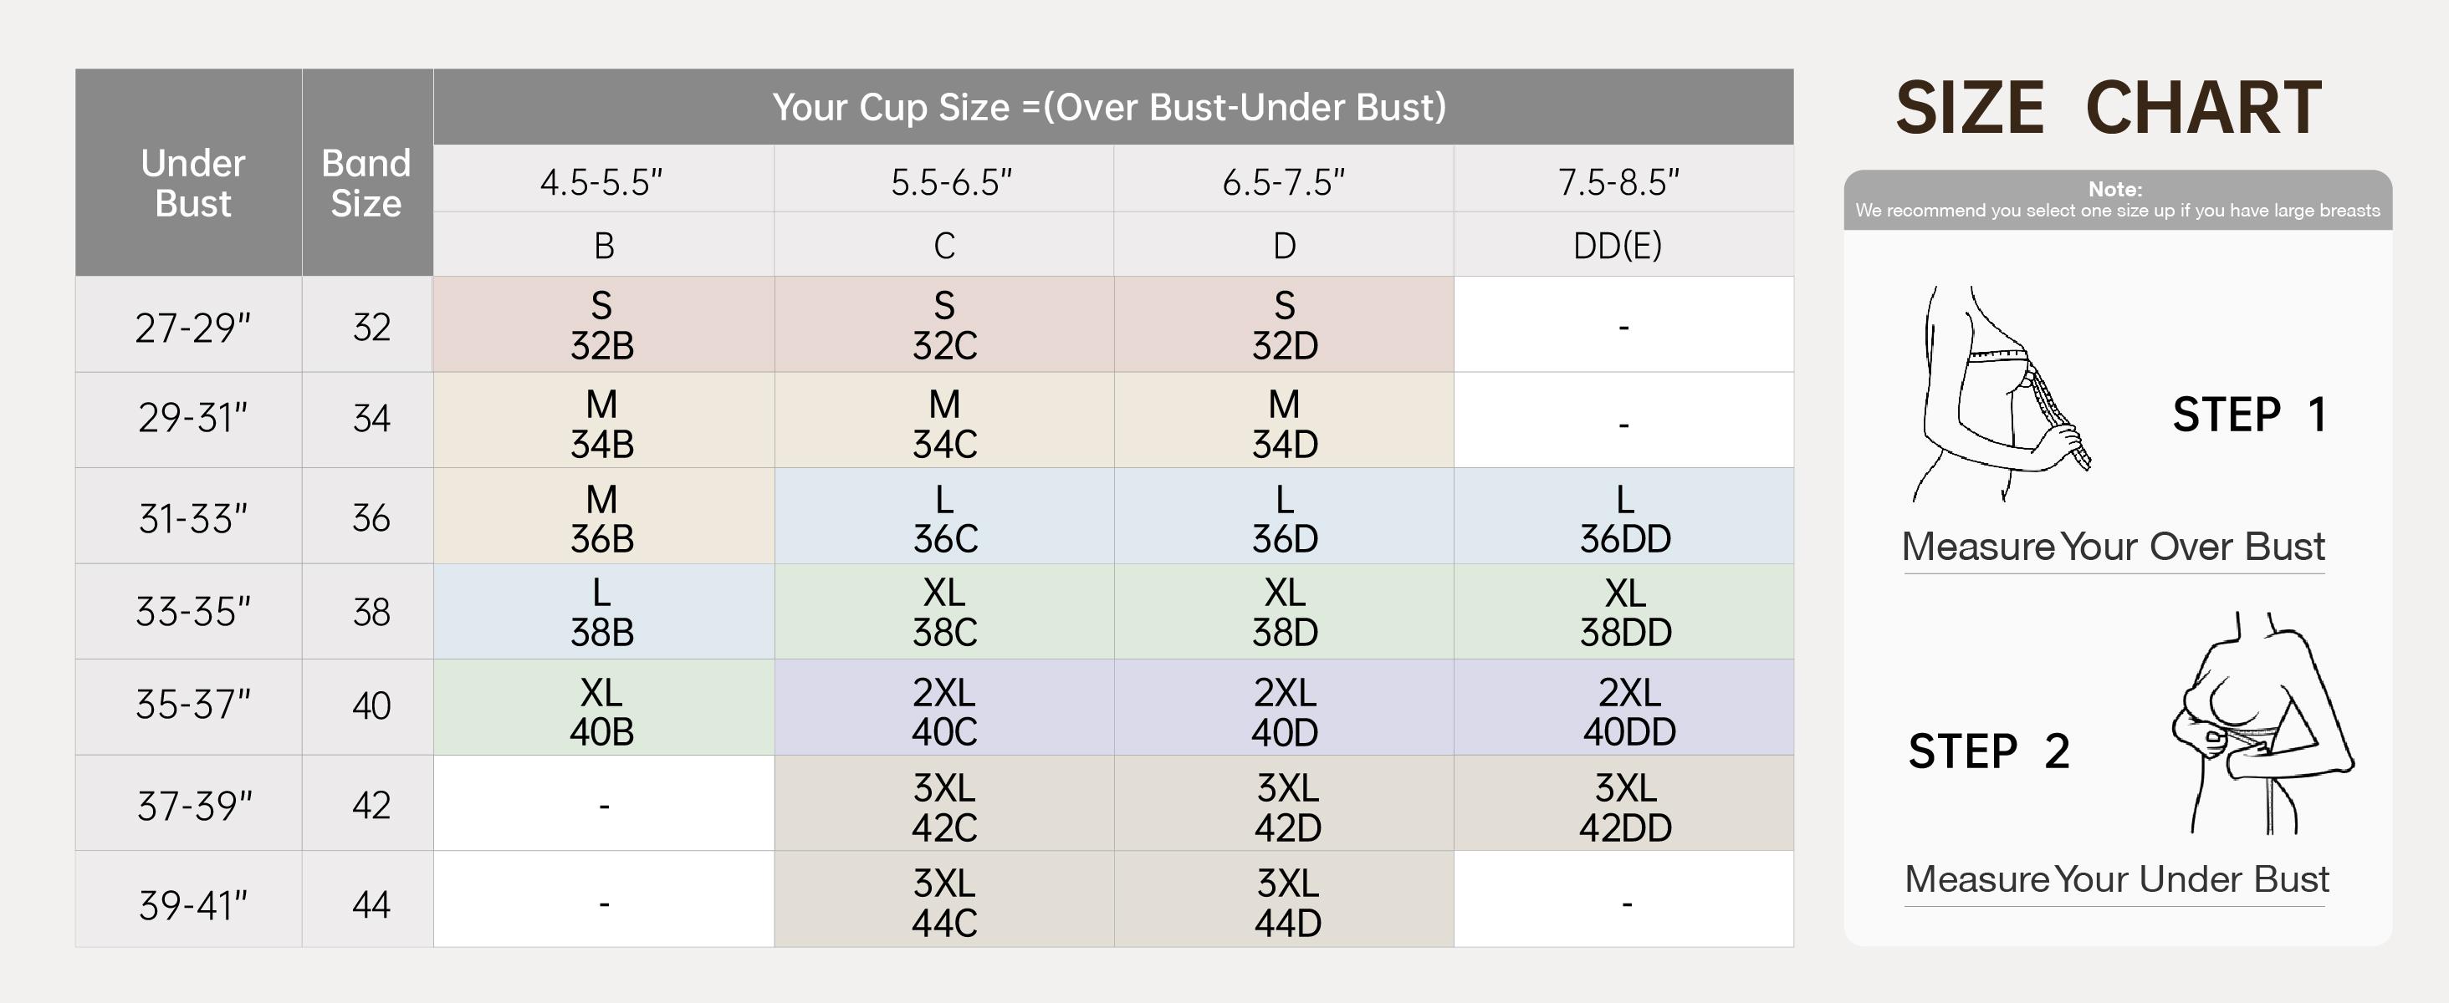
Task: Pick the gray 3XL 44D cell
Action: point(1287,903)
